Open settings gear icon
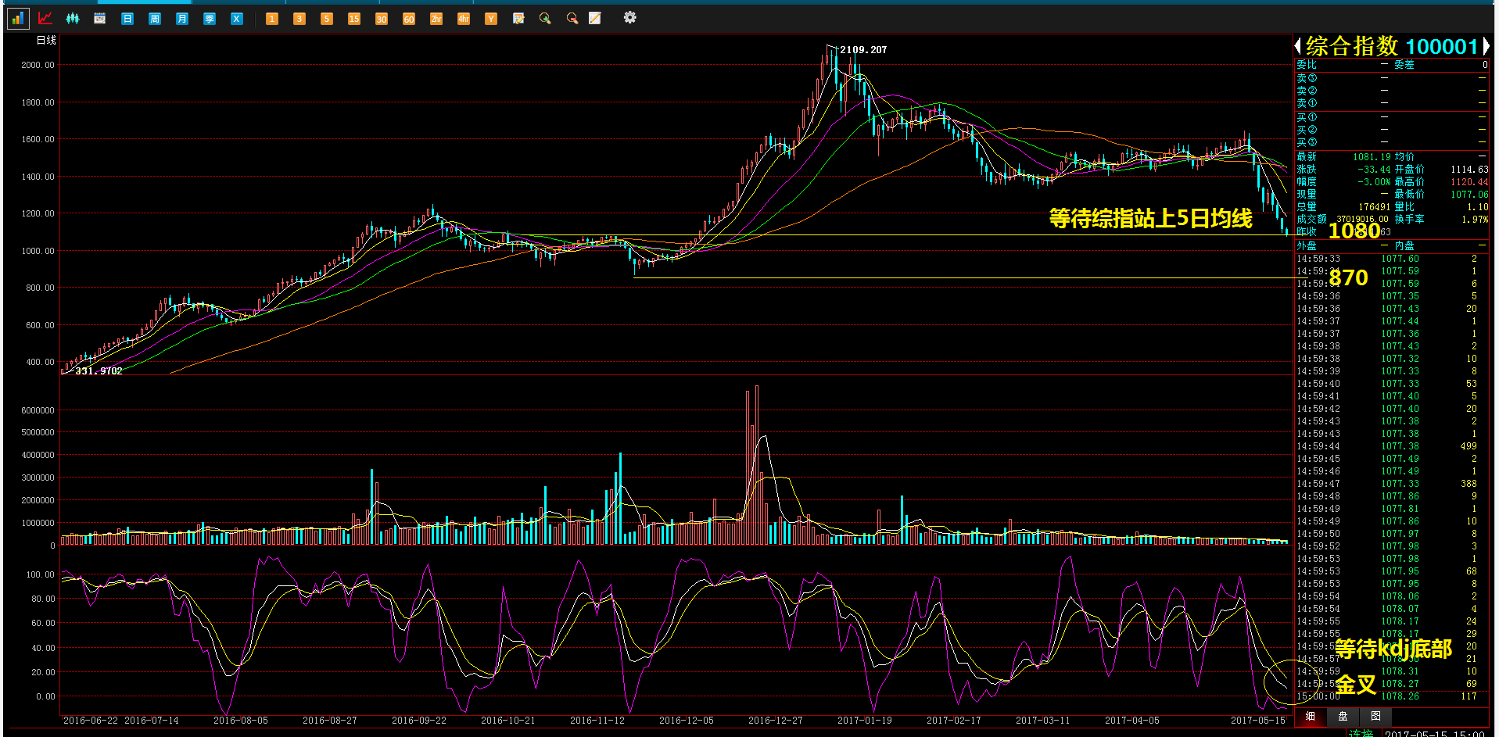Viewport: 1499px width, 737px height. coord(629,17)
